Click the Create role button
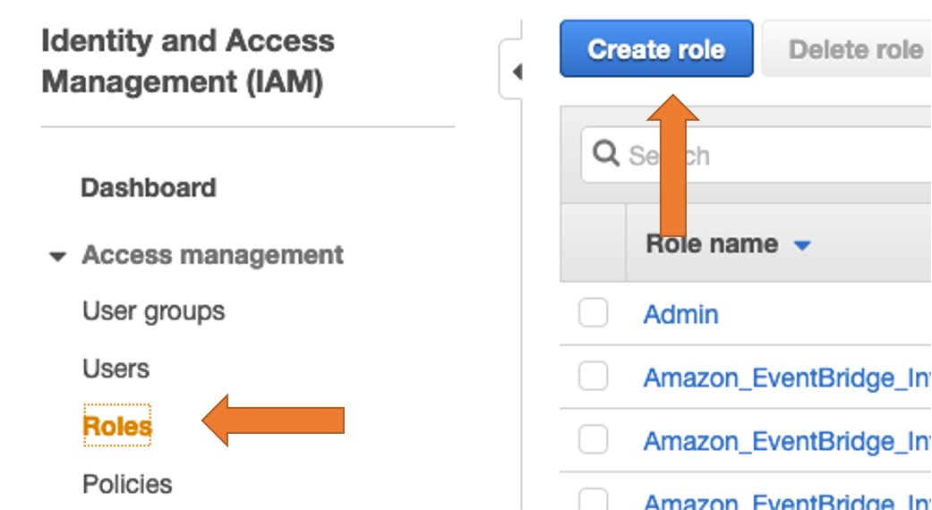The width and height of the screenshot is (932, 510). 656,48
